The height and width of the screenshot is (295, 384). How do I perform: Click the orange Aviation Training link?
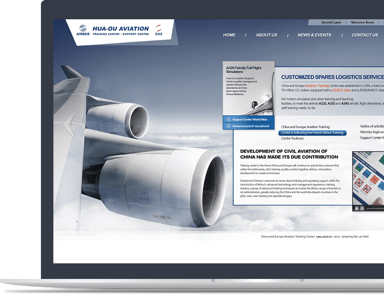point(317,86)
